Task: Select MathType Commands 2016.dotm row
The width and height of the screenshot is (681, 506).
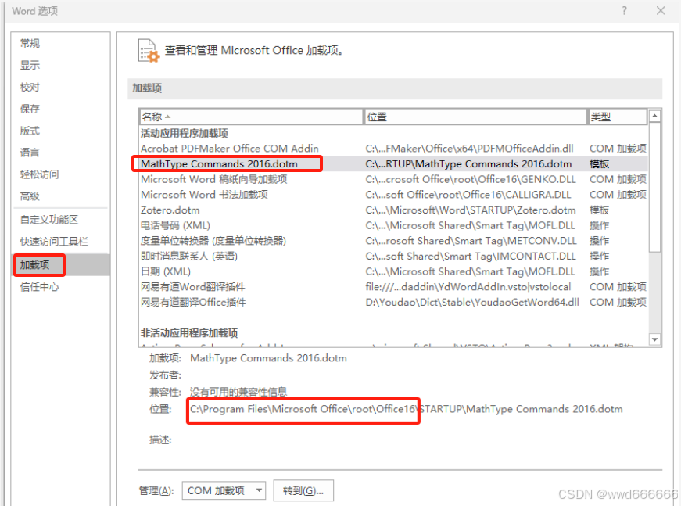Action: pyautogui.click(x=393, y=163)
